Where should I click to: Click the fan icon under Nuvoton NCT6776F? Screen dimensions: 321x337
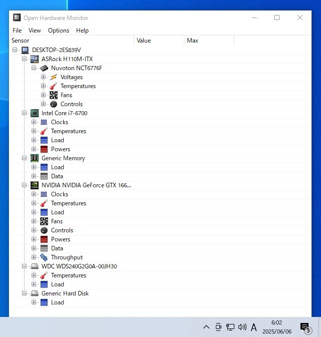(x=54, y=95)
